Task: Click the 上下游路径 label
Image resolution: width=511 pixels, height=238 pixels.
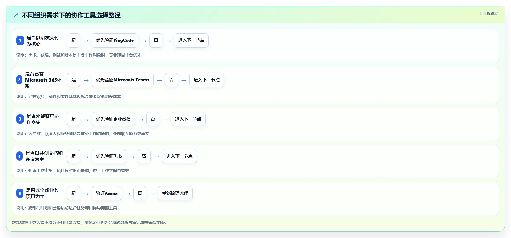Action: (x=488, y=14)
